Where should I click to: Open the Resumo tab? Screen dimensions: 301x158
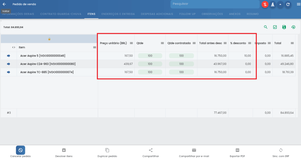(253, 14)
